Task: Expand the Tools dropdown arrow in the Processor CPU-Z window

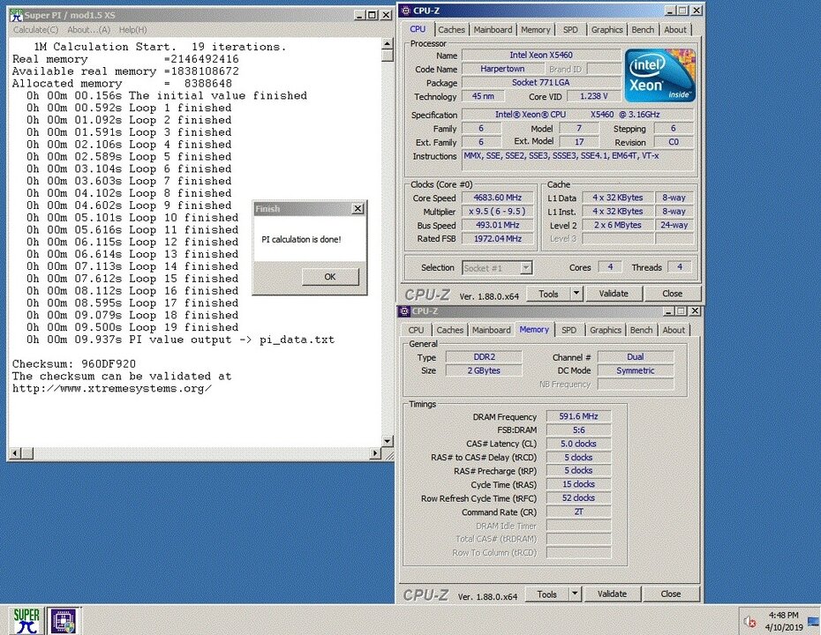Action: pos(576,294)
